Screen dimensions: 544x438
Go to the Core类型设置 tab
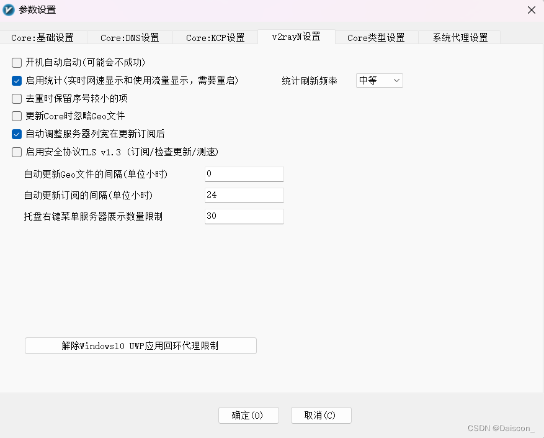click(x=376, y=37)
